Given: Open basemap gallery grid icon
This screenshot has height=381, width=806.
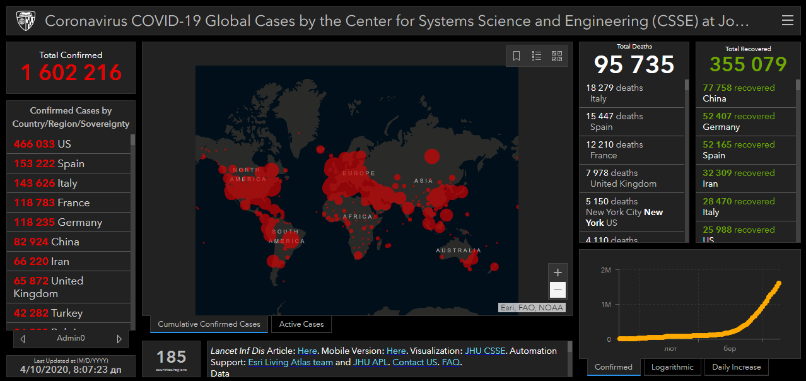Looking at the screenshot, I should pos(557,56).
